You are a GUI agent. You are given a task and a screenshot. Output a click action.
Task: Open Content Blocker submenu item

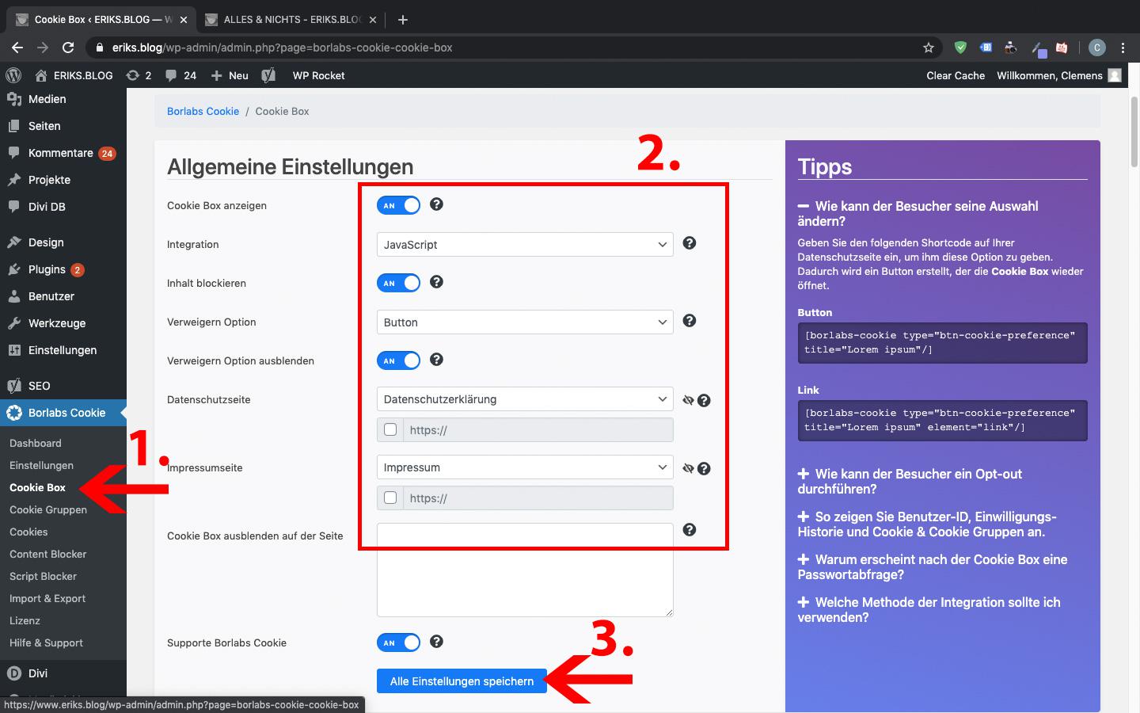[47, 554]
